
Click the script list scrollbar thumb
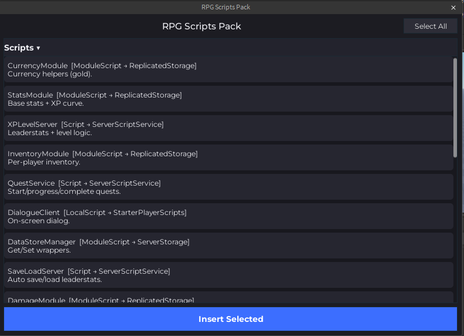[x=455, y=107]
